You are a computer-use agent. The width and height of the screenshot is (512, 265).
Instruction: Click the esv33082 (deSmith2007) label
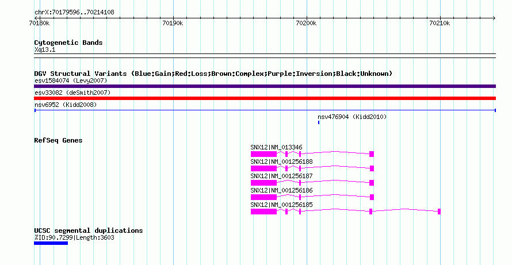pyautogui.click(x=72, y=93)
